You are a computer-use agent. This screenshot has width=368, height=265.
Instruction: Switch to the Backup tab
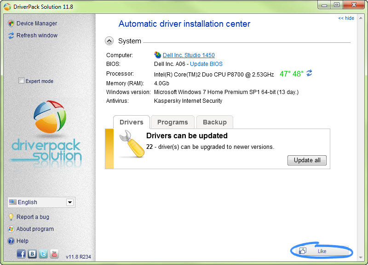(x=215, y=122)
